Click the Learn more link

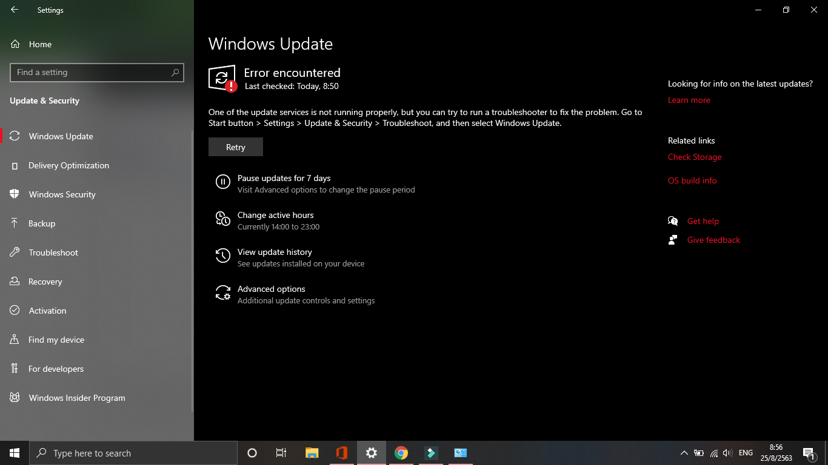689,100
